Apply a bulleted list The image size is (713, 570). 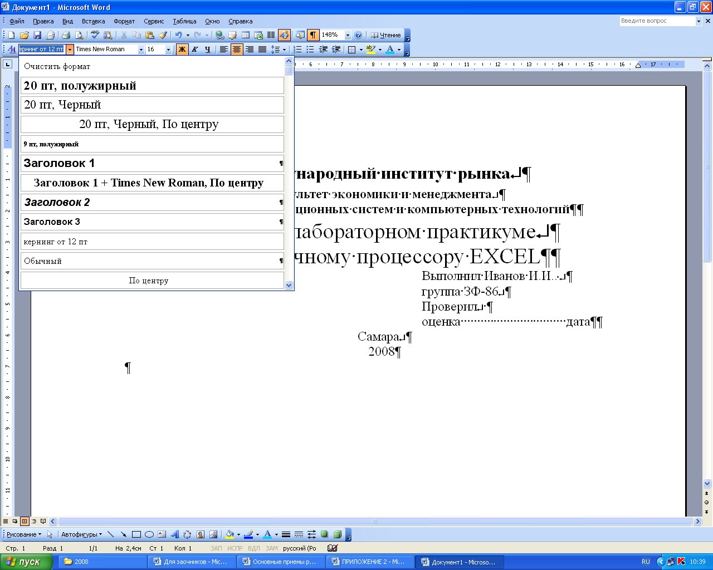pyautogui.click(x=310, y=50)
